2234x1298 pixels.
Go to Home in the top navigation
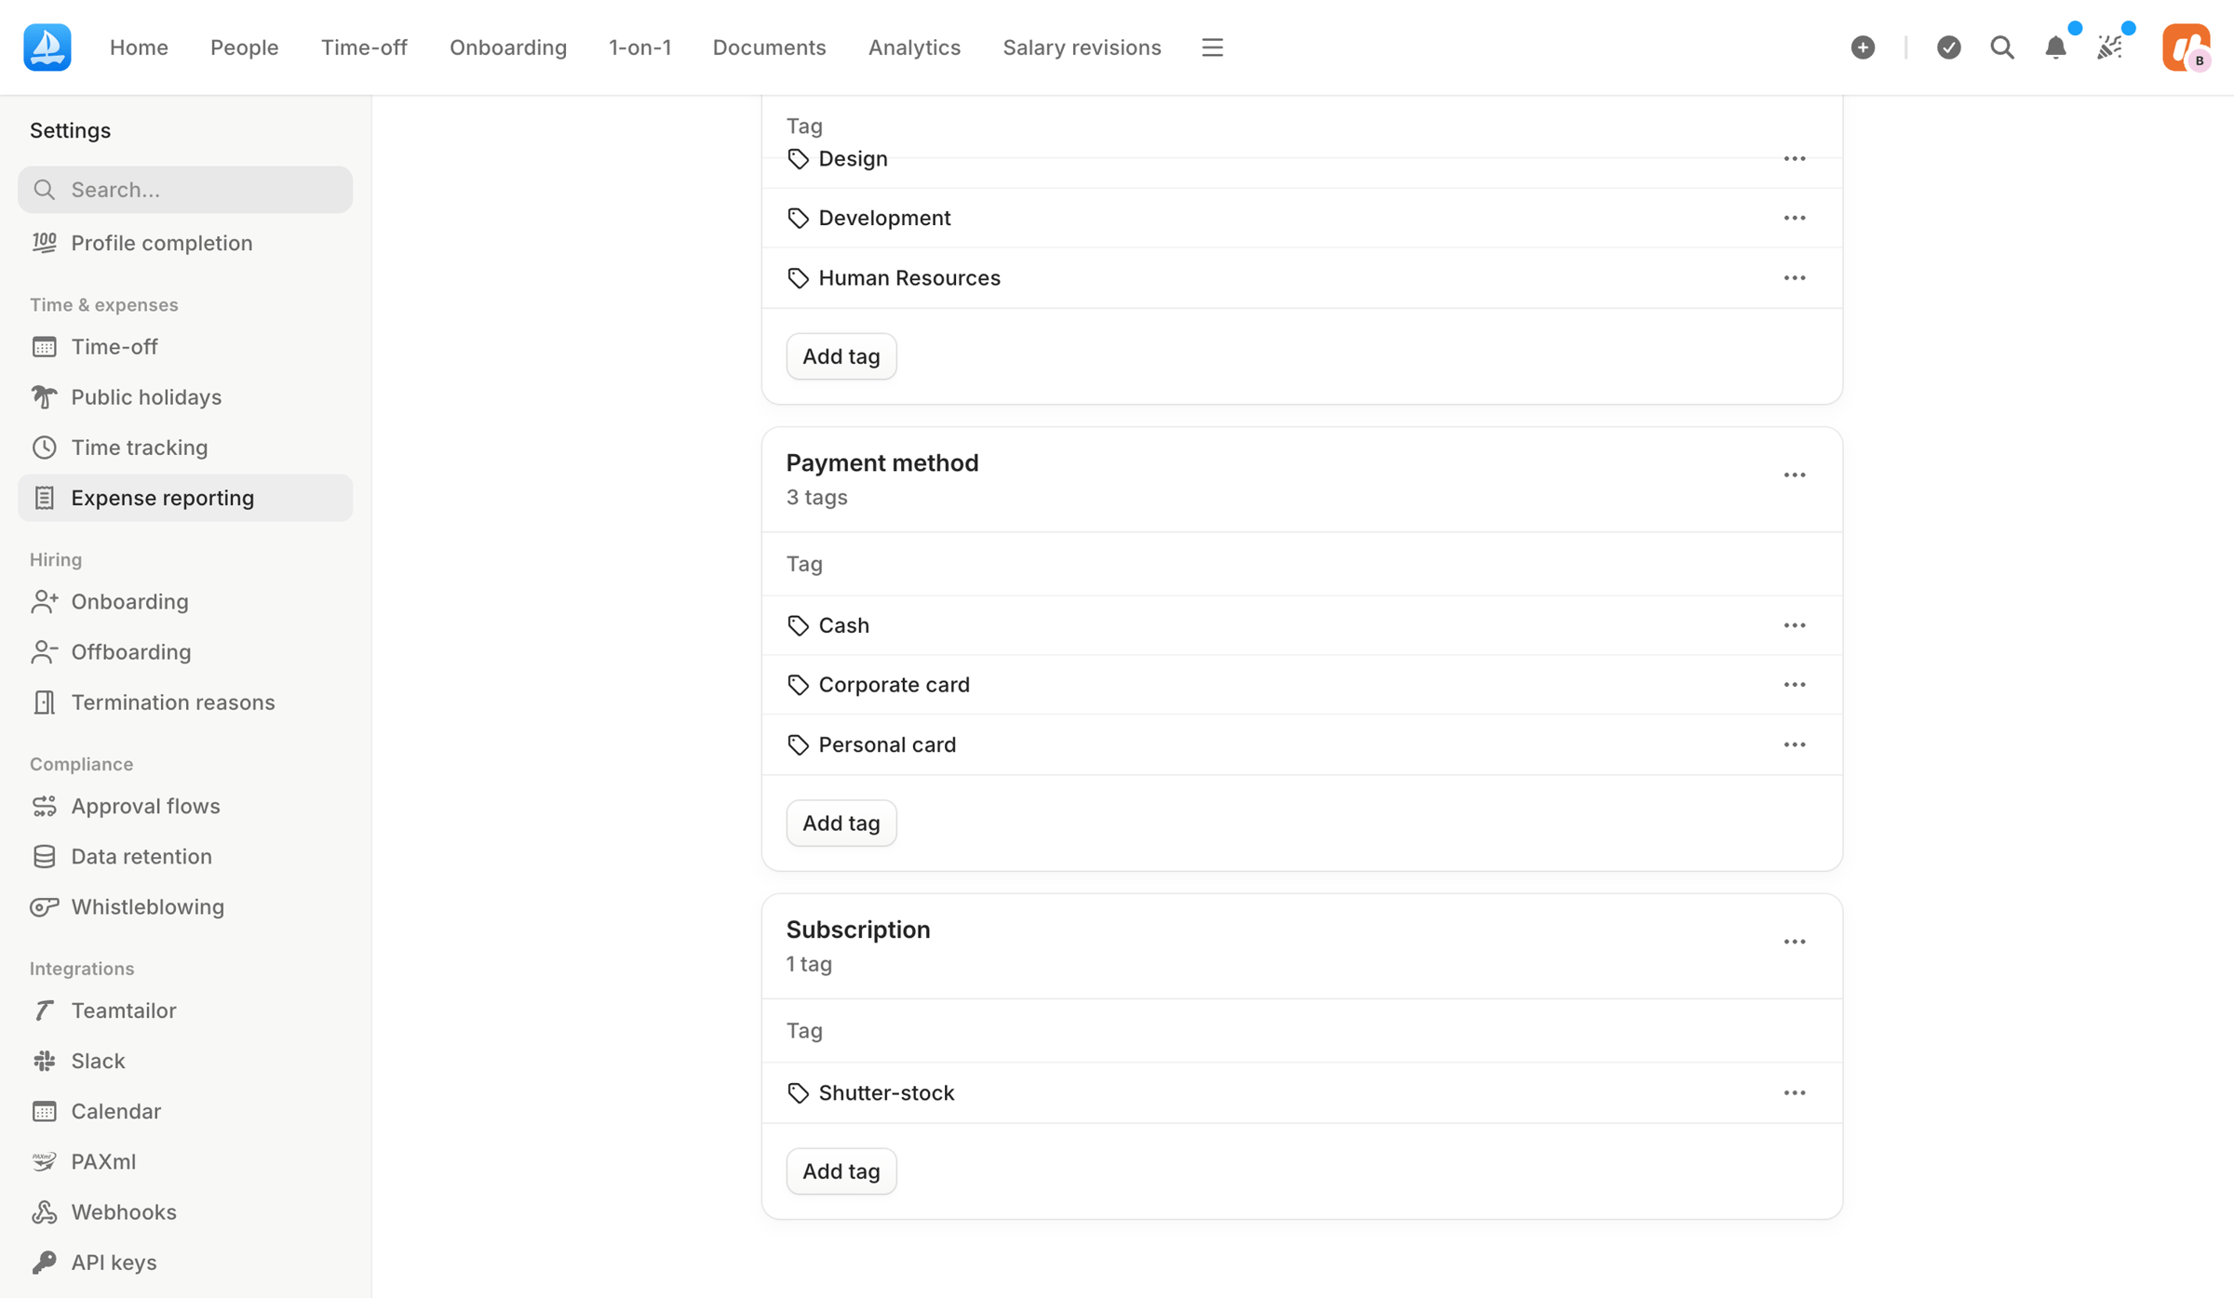click(x=139, y=47)
